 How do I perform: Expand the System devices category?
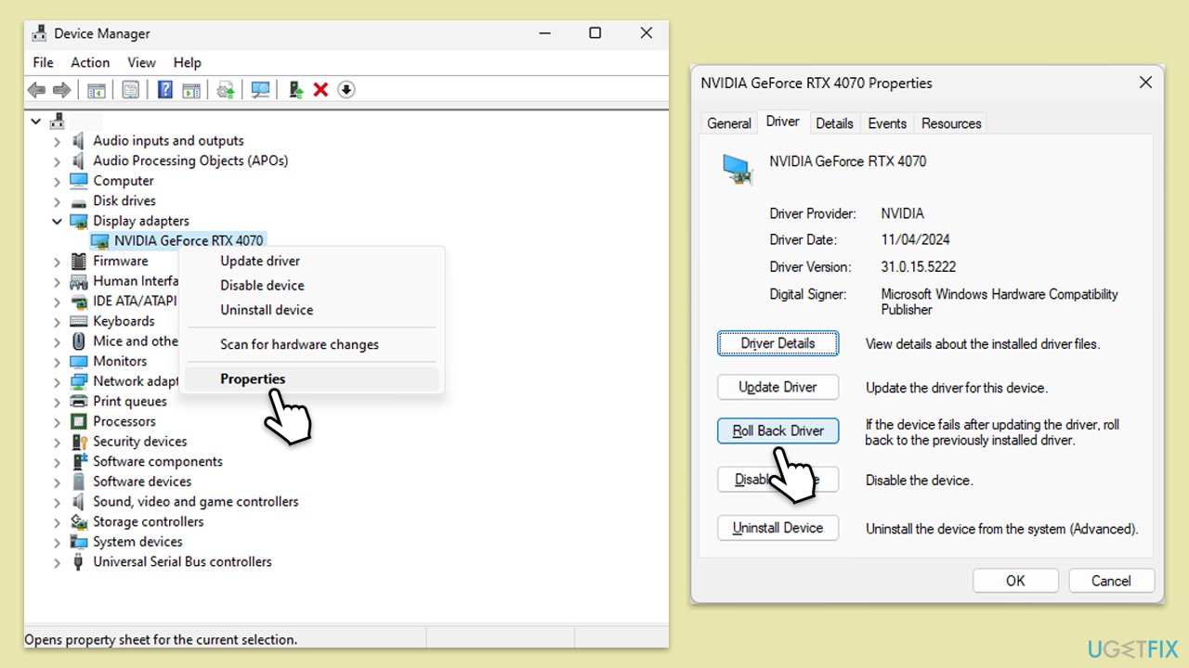point(57,542)
